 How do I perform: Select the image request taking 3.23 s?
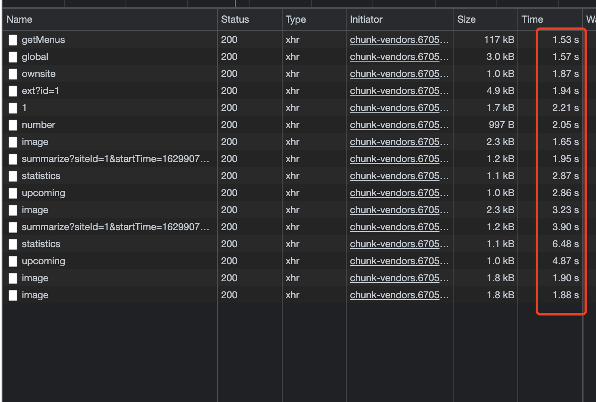pos(35,210)
